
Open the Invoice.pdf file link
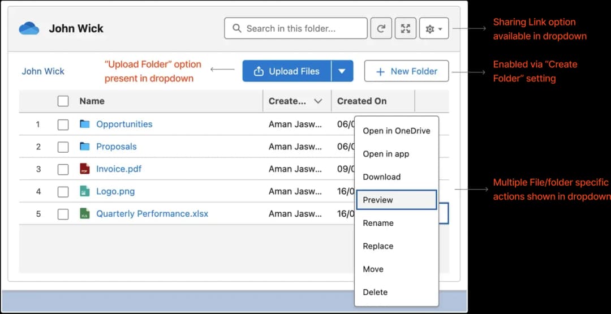[x=119, y=169]
